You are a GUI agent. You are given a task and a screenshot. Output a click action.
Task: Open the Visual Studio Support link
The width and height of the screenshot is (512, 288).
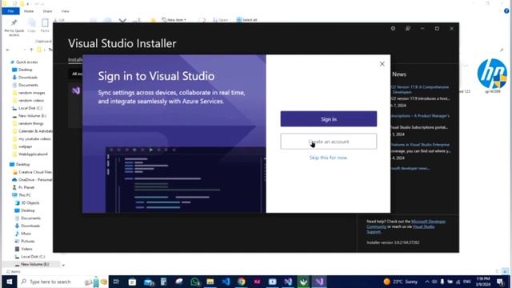point(423,226)
